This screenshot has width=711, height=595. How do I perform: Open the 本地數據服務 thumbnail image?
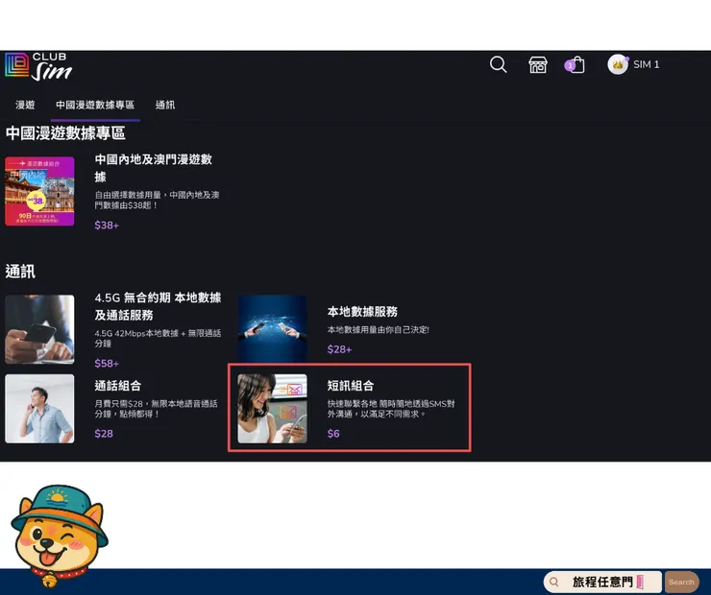click(x=273, y=329)
